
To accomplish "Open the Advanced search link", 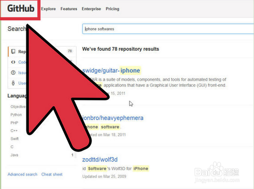I will [22, 175].
